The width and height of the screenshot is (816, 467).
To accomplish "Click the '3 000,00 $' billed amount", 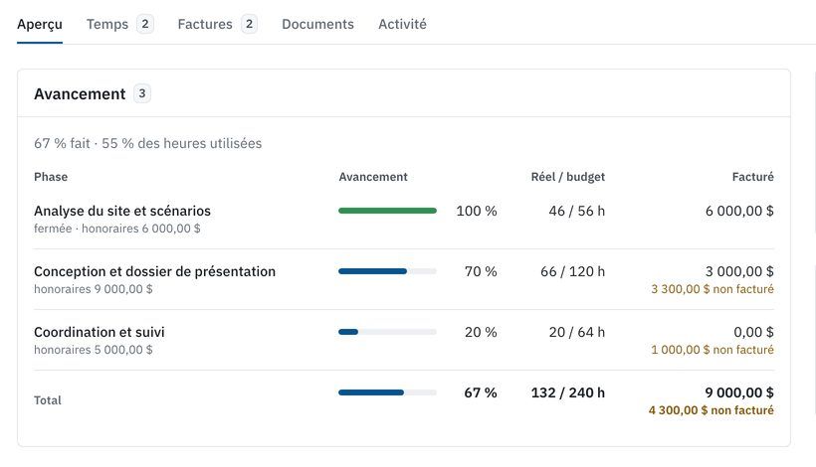I will [x=739, y=271].
